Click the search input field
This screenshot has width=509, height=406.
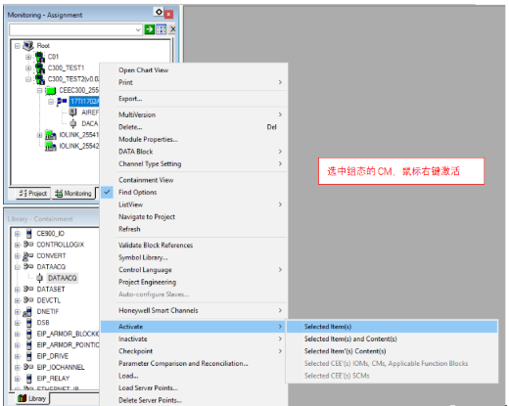pyautogui.click(x=71, y=29)
